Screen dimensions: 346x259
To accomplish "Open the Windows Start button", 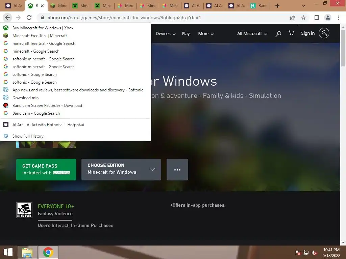I will (8, 252).
